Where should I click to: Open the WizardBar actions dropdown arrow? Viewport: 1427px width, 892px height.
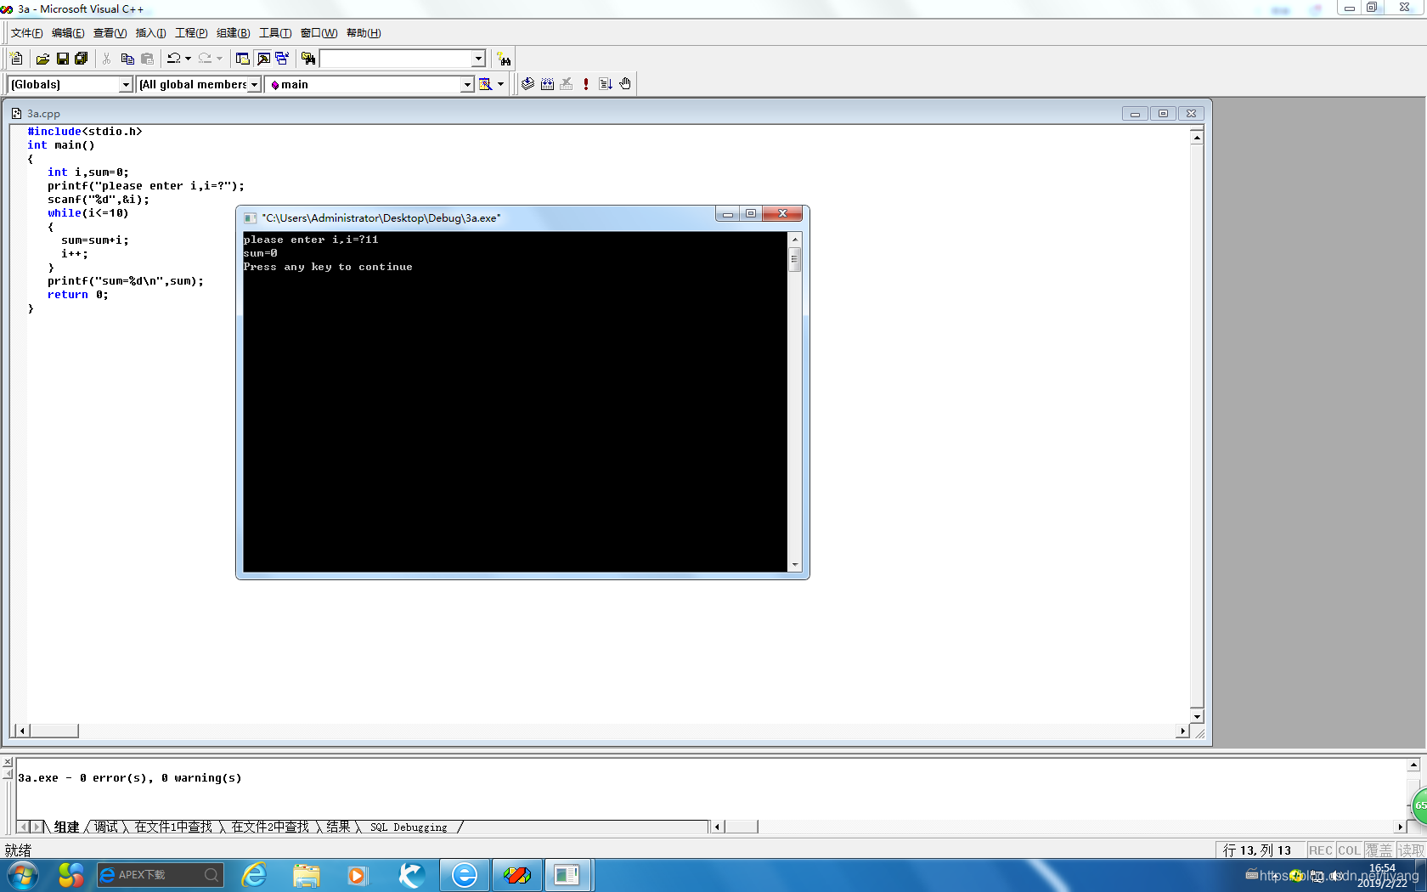(500, 84)
